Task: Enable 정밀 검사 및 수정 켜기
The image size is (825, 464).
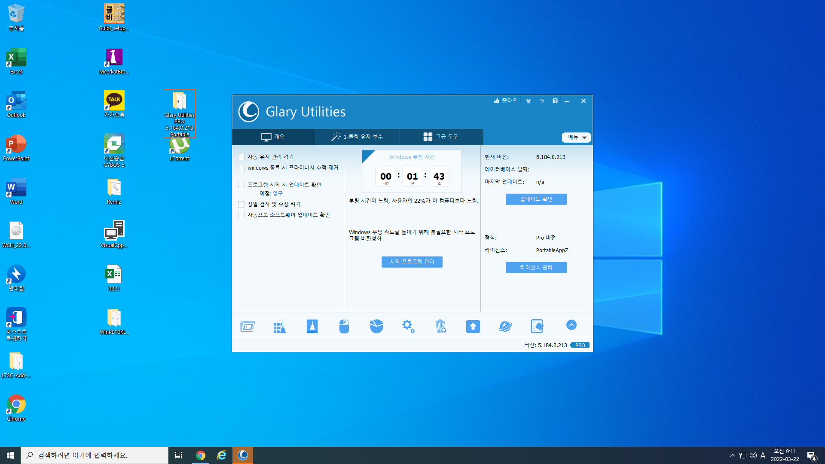Action: (241, 205)
